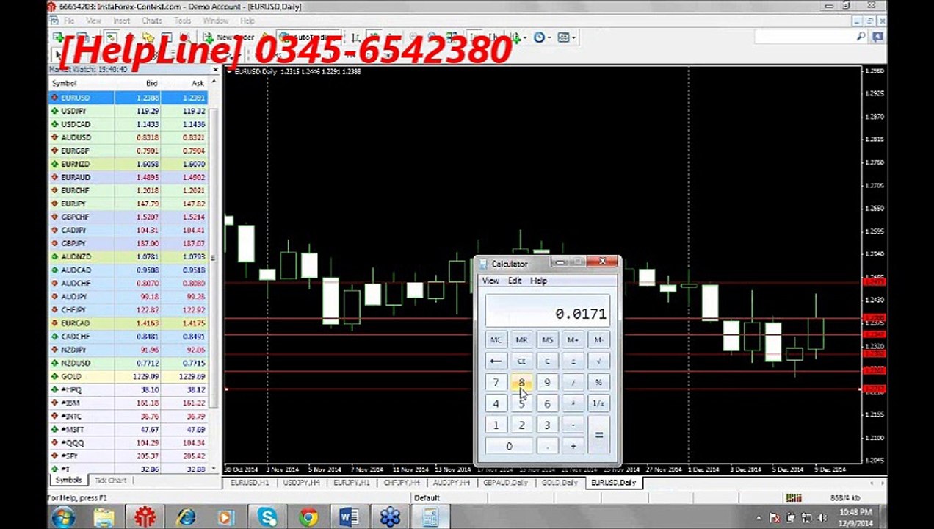This screenshot has height=529, width=934.
Task: Click the New Order toolbar button
Action: click(230, 37)
